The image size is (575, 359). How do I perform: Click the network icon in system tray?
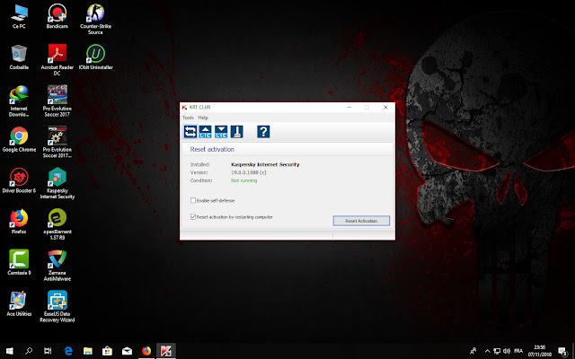tap(497, 351)
